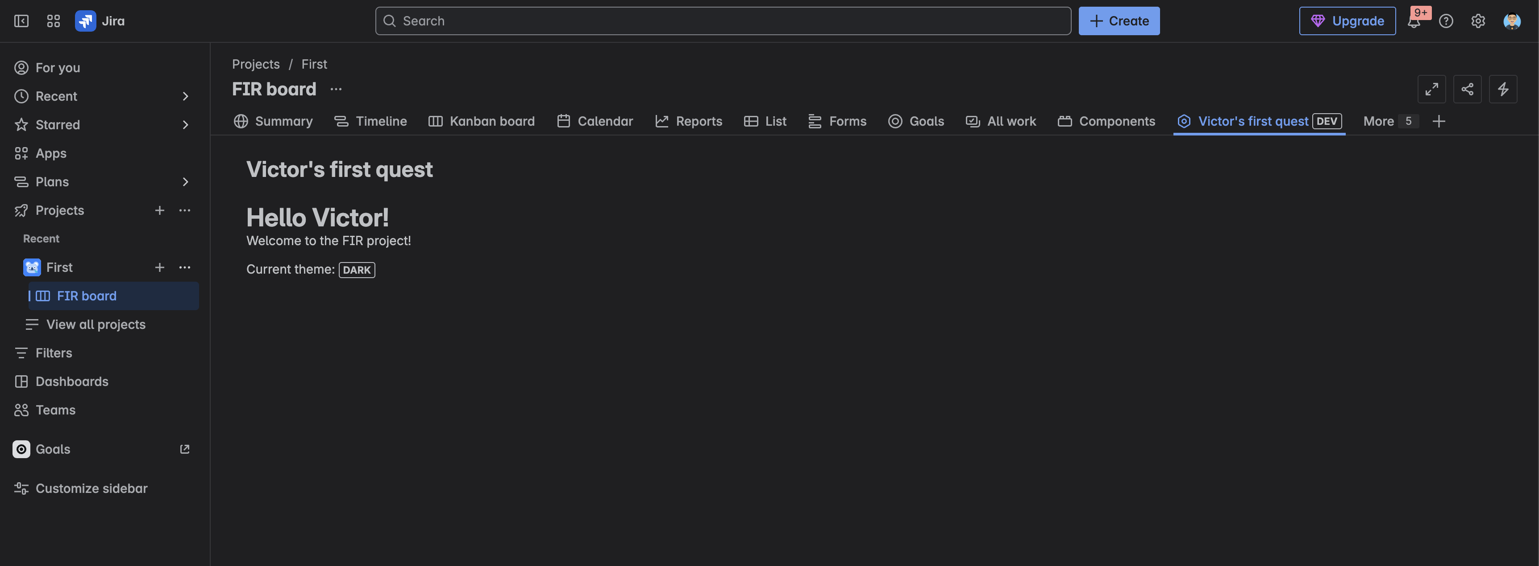The image size is (1539, 566).
Task: Open the notifications bell
Action: (x=1414, y=21)
